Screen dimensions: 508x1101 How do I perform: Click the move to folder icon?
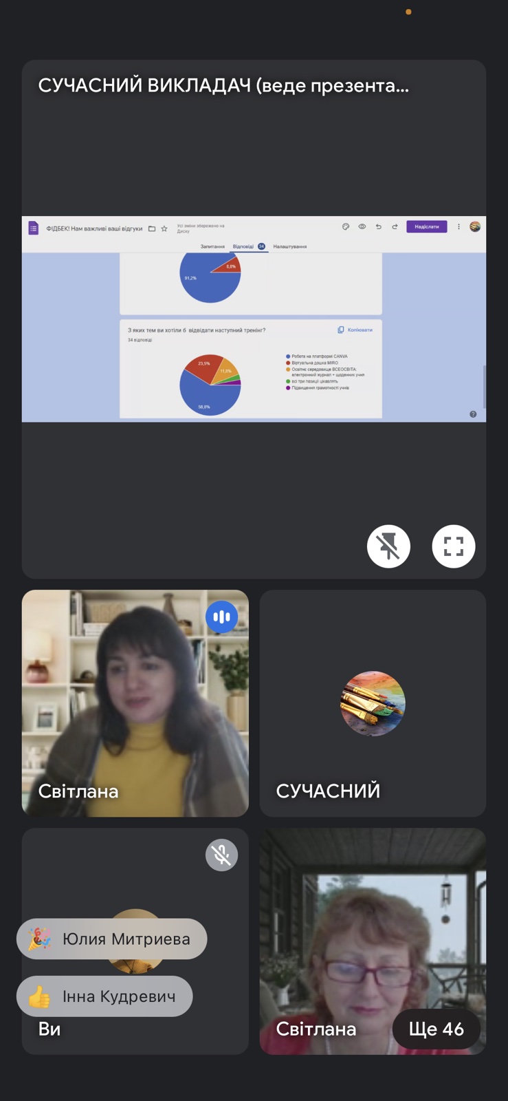click(x=152, y=228)
